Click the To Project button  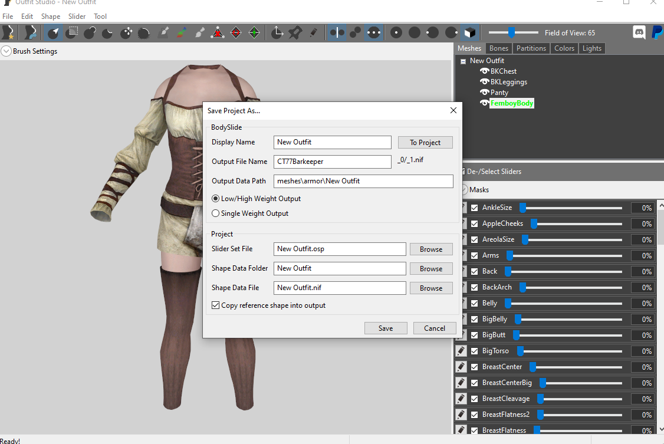coord(425,143)
